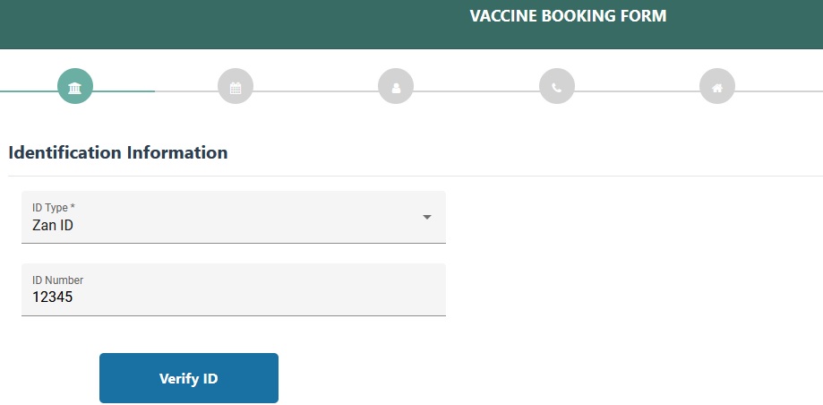This screenshot has width=823, height=405.
Task: Click the Identification Information heading
Action: coord(118,152)
